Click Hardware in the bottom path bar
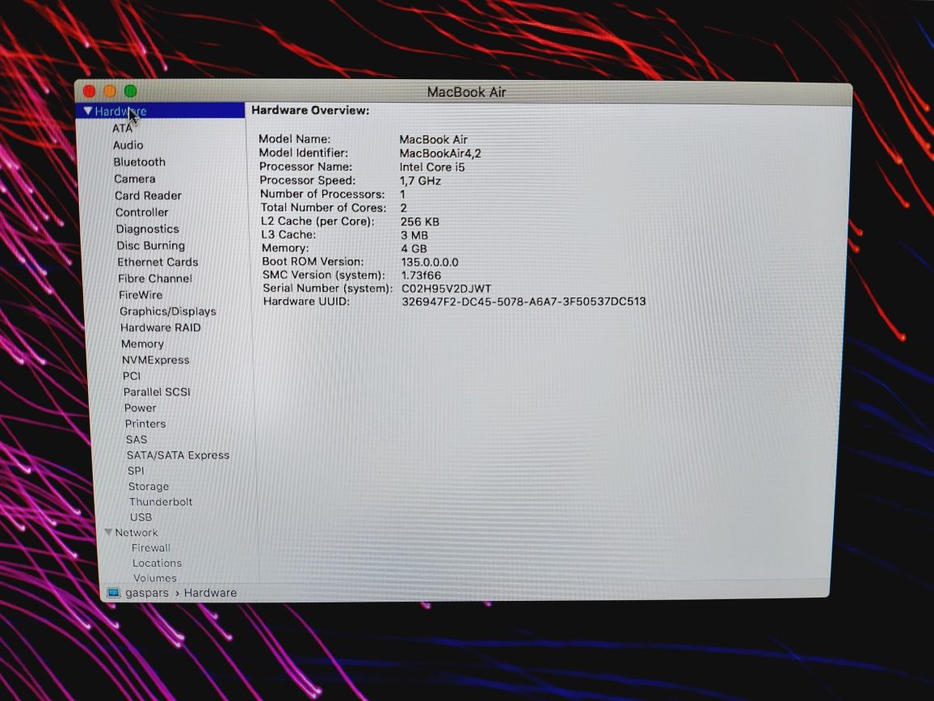 coord(210,593)
